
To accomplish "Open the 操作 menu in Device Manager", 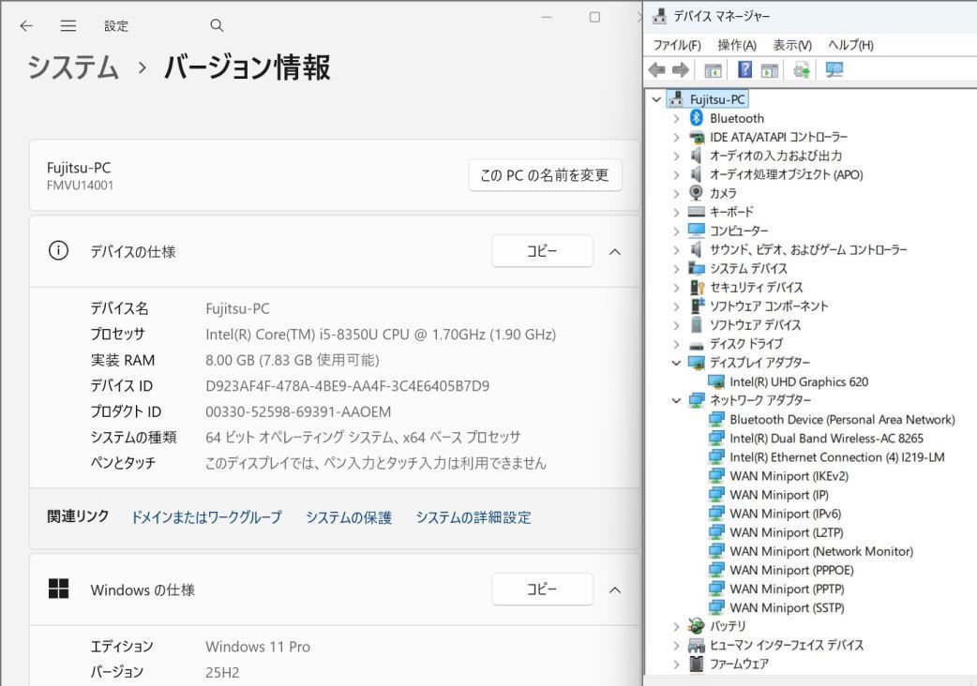I will pyautogui.click(x=738, y=44).
